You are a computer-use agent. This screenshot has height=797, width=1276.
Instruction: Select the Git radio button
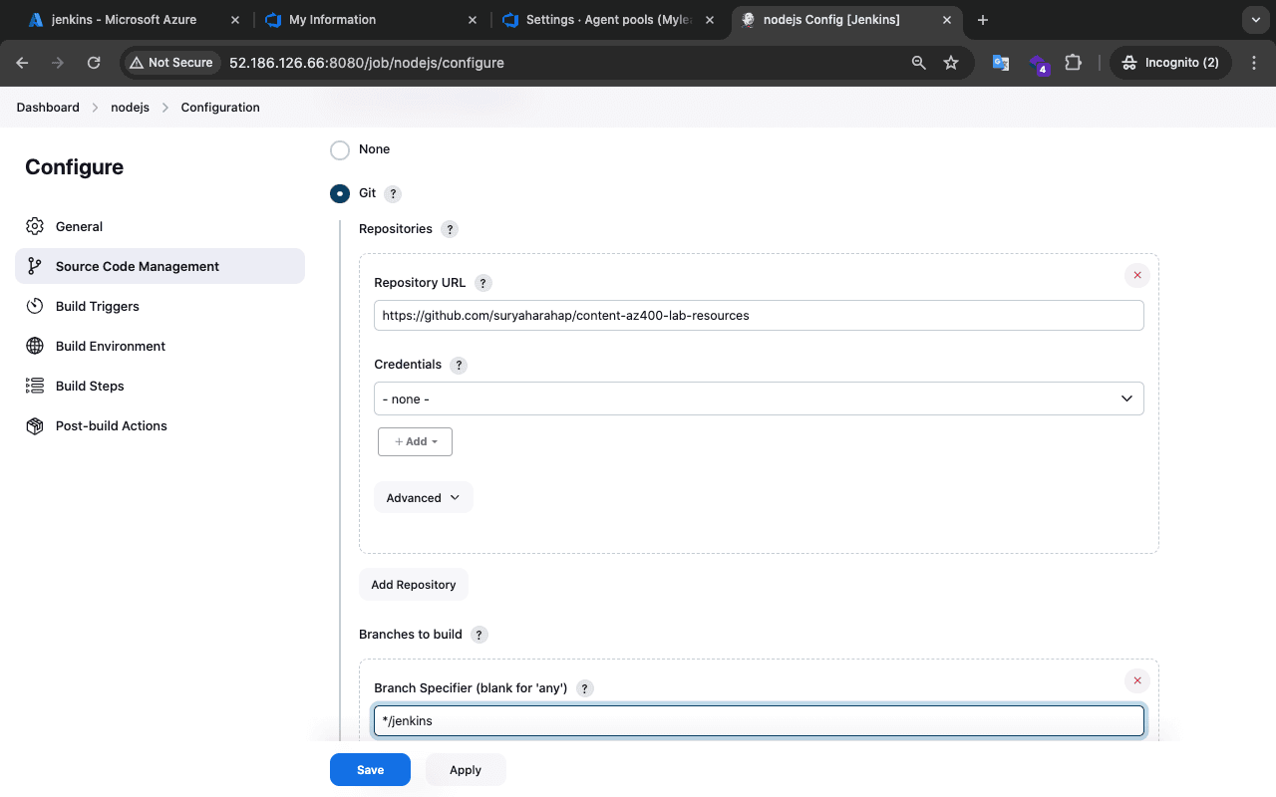point(340,193)
